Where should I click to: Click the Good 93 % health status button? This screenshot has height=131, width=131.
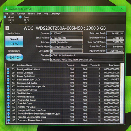[x=14, y=41]
